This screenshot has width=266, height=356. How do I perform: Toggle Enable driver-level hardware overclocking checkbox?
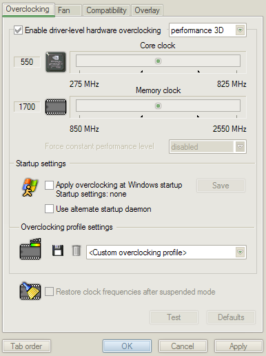[x=18, y=30]
